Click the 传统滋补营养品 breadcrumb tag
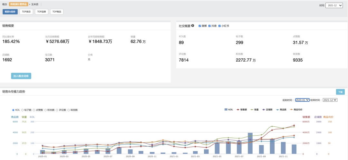Viewport: 348px width, 160px height. [x=18, y=4]
